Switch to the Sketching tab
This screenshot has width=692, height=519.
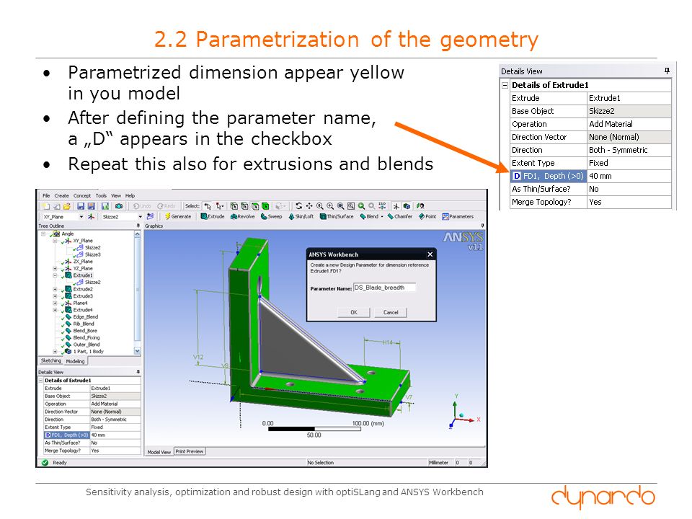(x=50, y=361)
